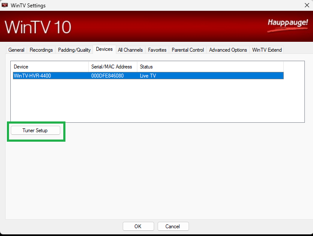
Task: Click the Live TV status cell
Action: coord(148,76)
